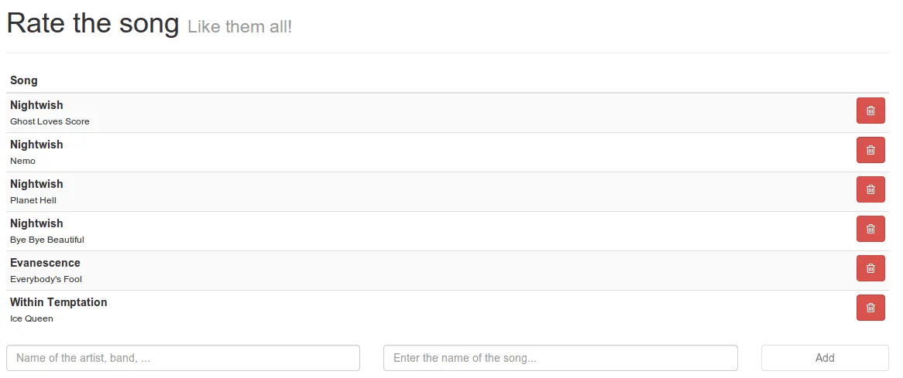Select the Planet Hell song title

coord(33,200)
